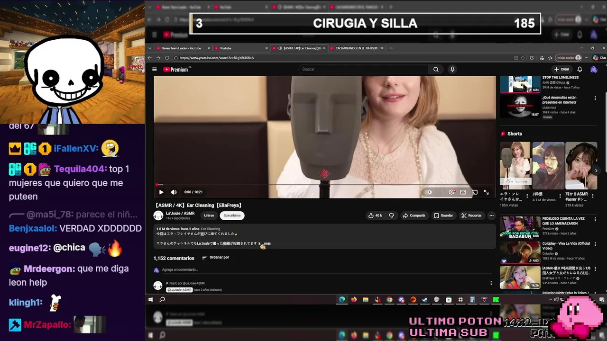Open the YouTube account avatar menu
This screenshot has height=341, width=607.
594,69
